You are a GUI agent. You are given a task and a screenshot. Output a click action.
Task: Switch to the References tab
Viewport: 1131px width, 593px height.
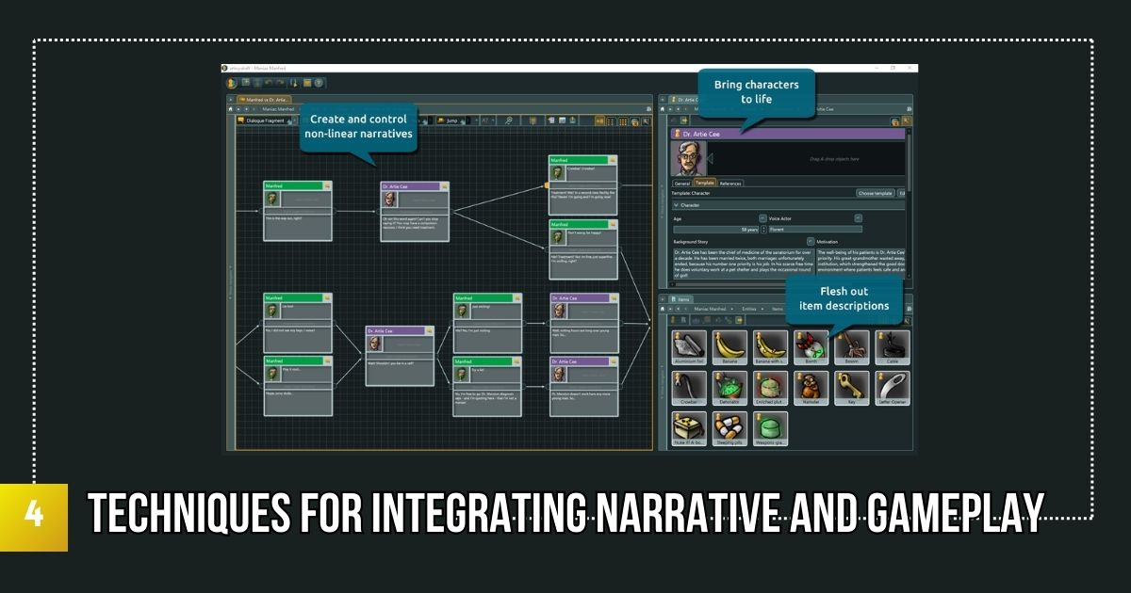click(730, 183)
